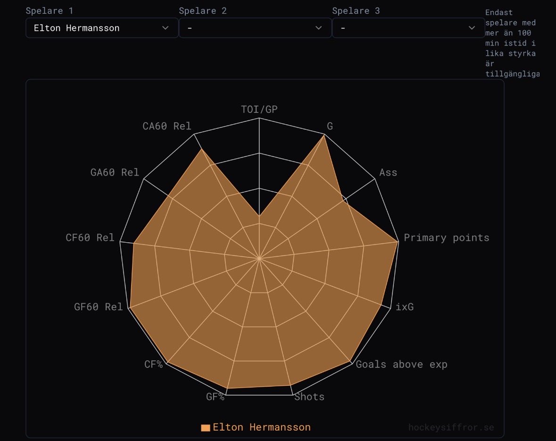Toggle the orange Elton Hermansson legend swatch
This screenshot has width=556, height=441.
click(205, 427)
